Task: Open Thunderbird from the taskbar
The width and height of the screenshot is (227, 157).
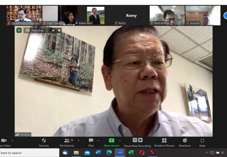Action: [65, 152]
